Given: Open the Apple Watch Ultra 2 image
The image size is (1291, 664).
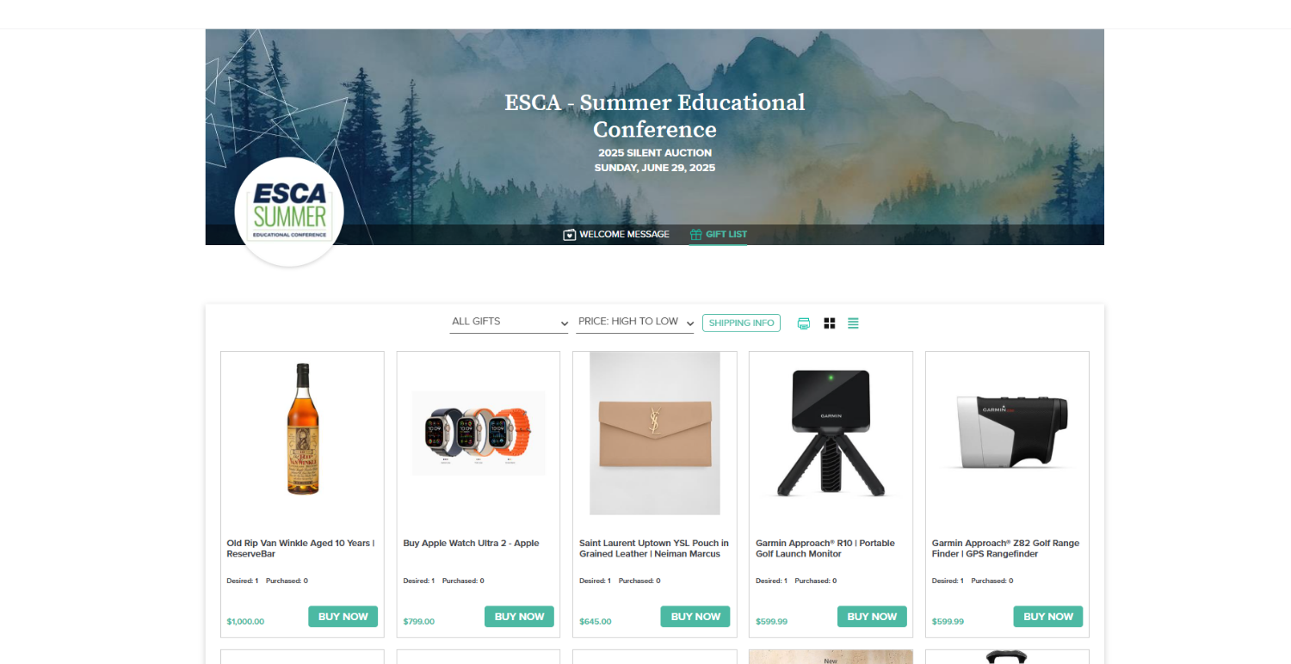Looking at the screenshot, I should pos(479,433).
